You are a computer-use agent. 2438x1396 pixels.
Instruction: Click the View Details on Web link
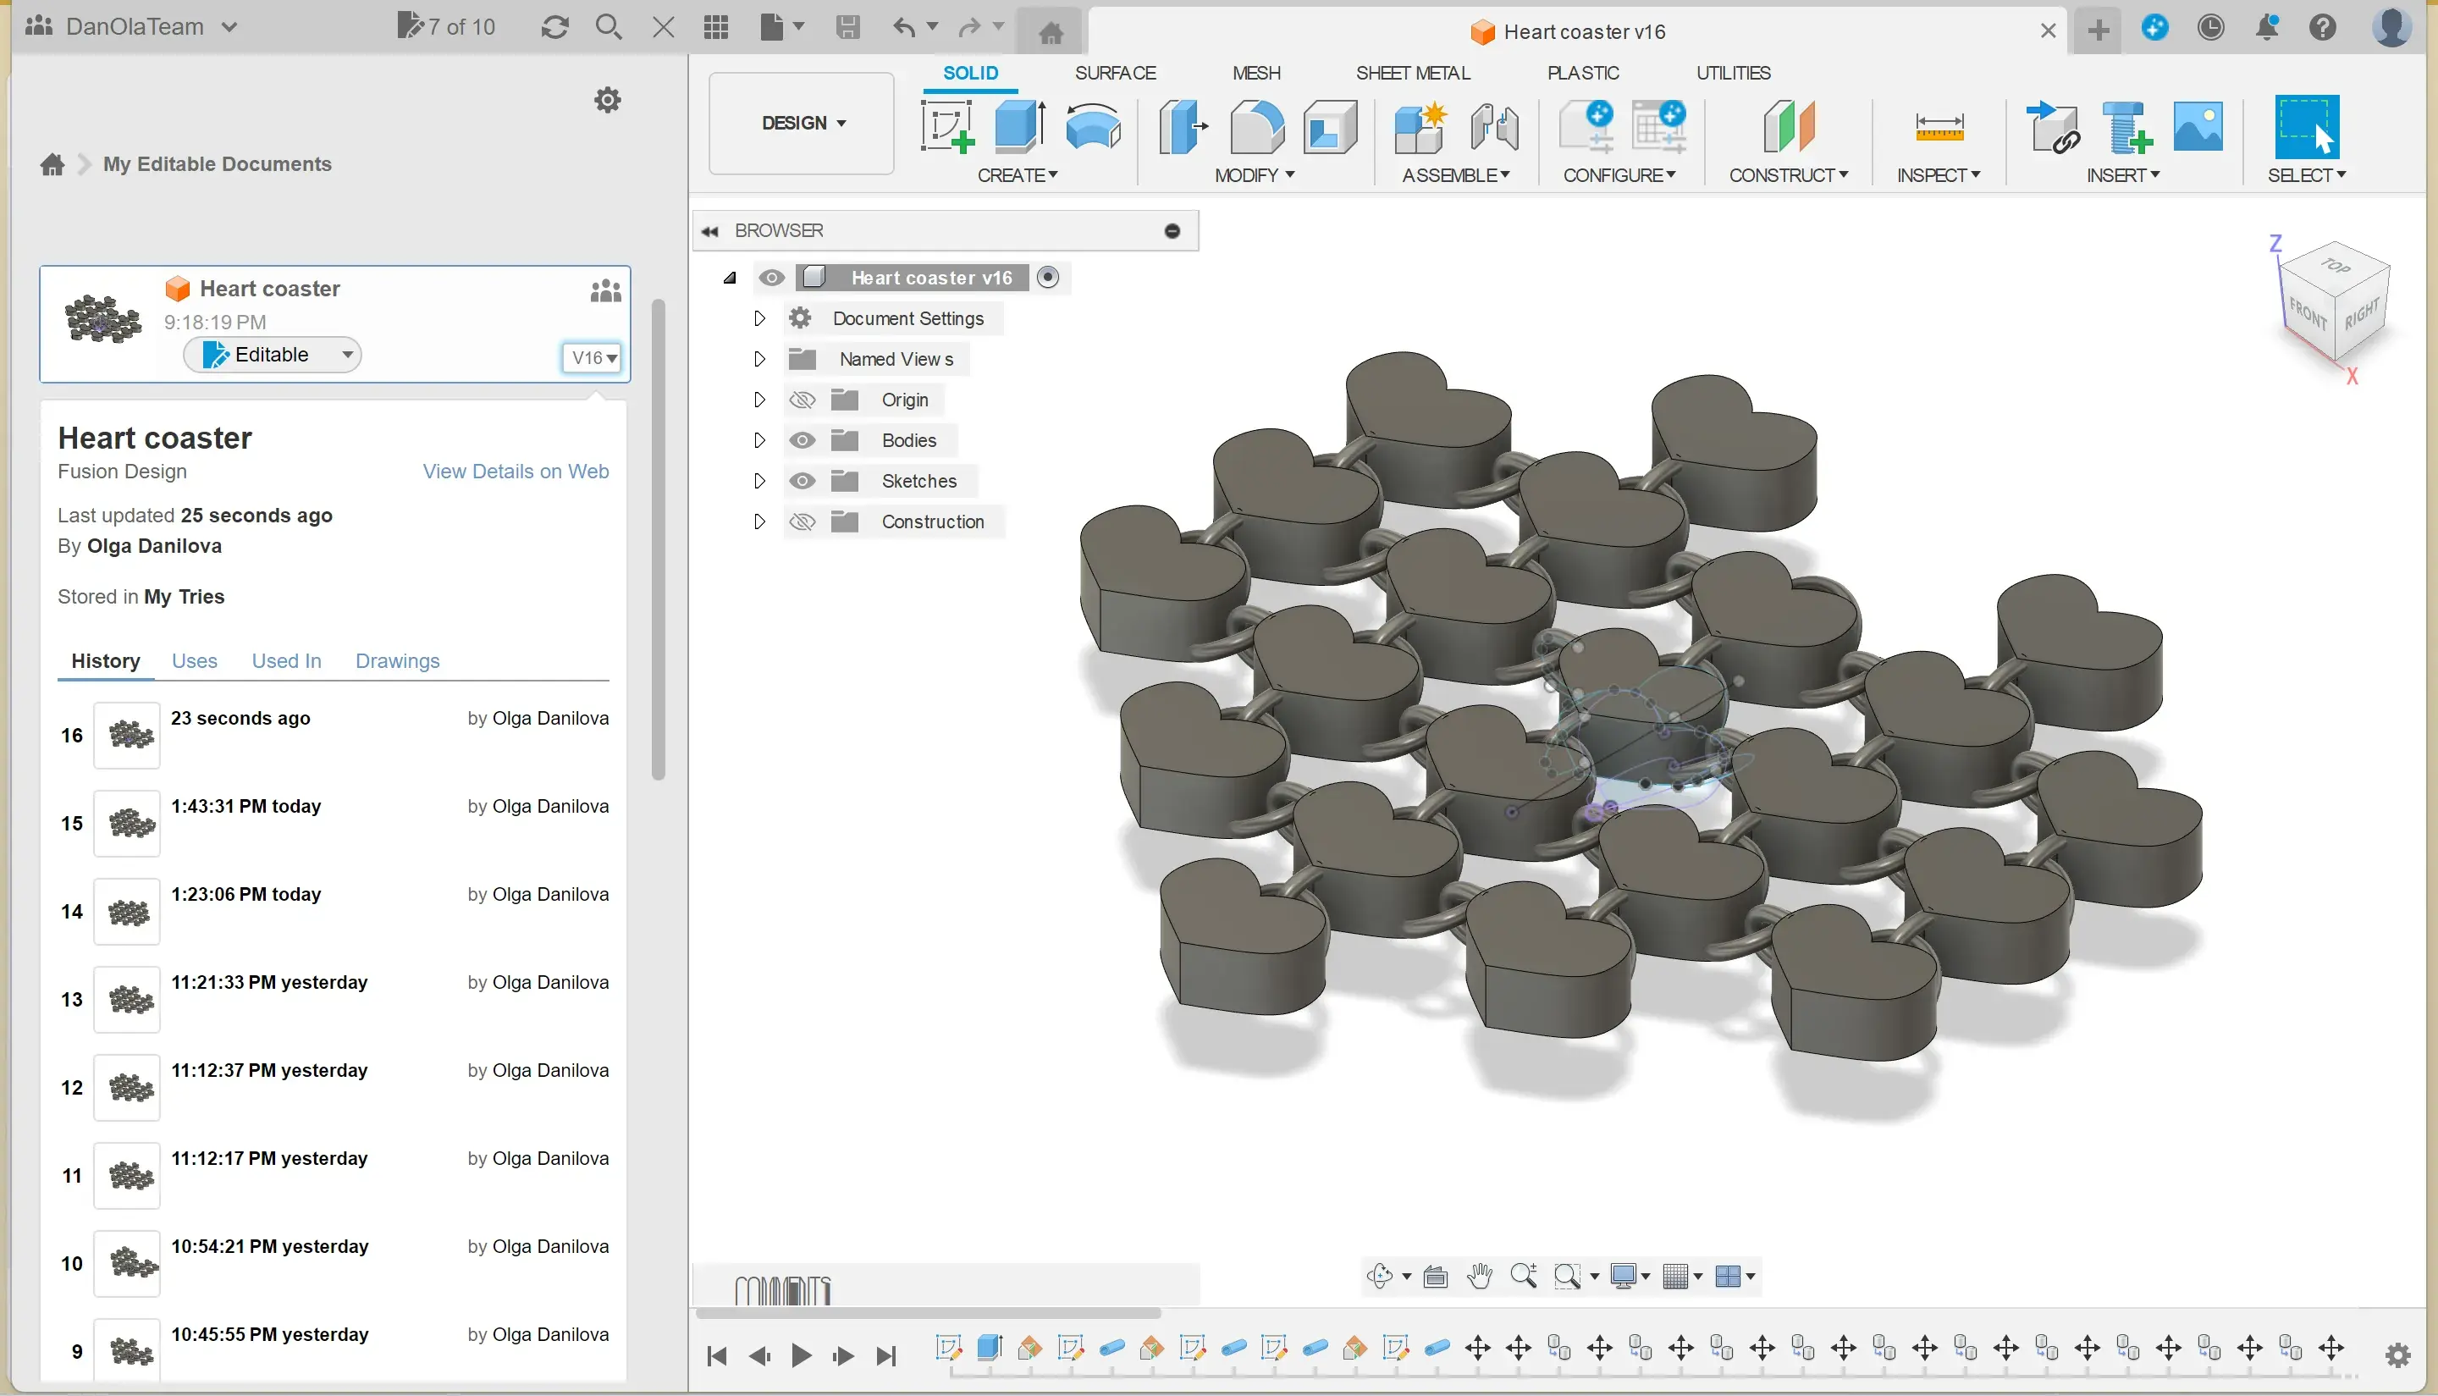[x=515, y=471]
